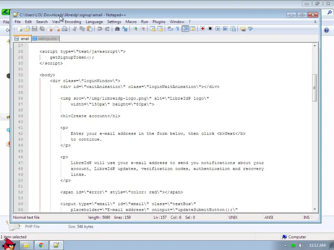The height and width of the screenshot is (250, 334).
Task: Open the Plugins menu
Action: pos(159,22)
